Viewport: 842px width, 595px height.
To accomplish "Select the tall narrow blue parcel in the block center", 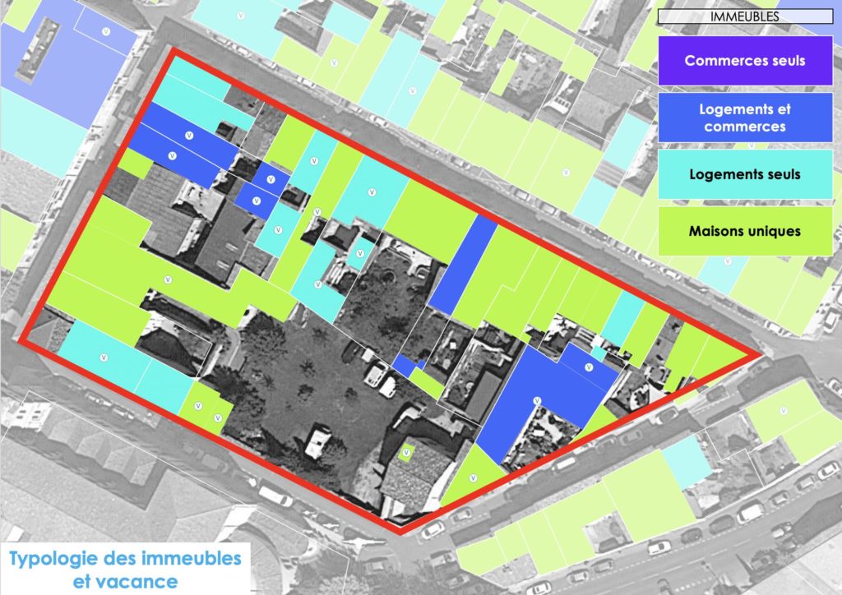I will click(461, 265).
